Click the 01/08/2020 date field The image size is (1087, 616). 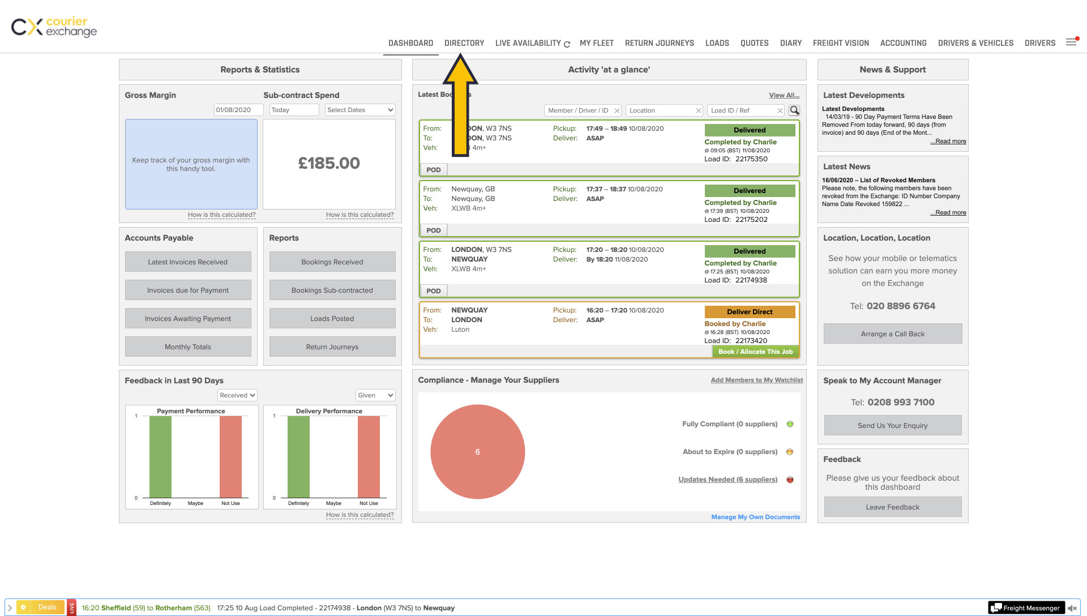tap(238, 110)
